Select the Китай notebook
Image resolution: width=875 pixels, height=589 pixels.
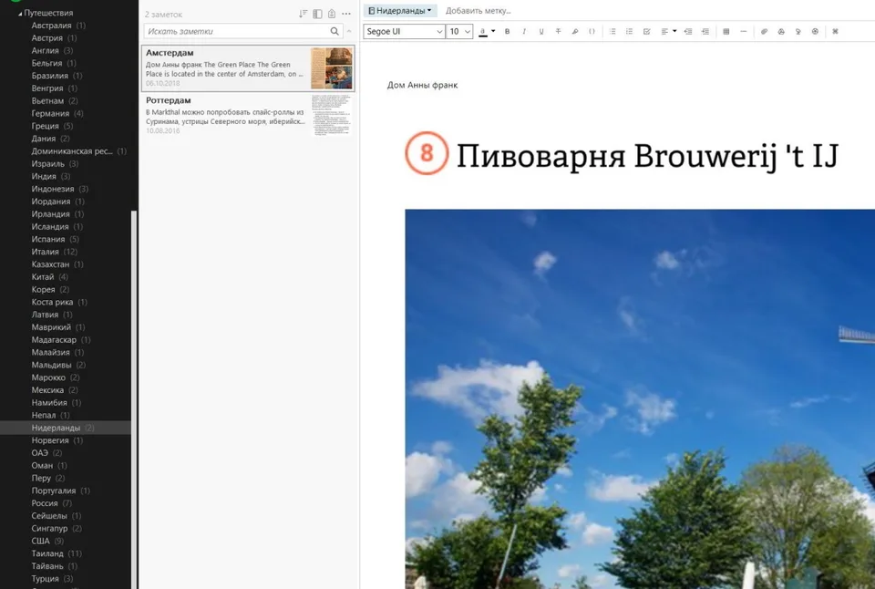coord(49,277)
